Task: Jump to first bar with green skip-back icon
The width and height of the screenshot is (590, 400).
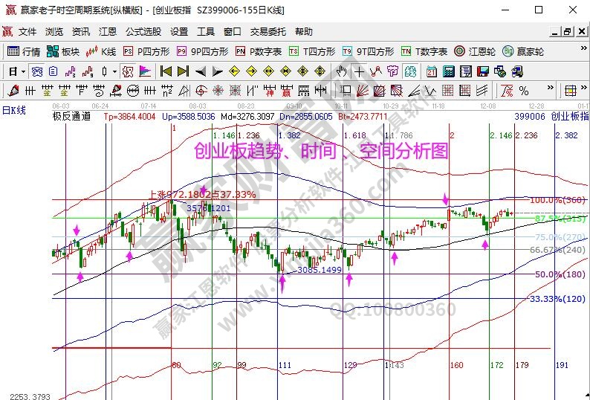Action: pyautogui.click(x=166, y=71)
